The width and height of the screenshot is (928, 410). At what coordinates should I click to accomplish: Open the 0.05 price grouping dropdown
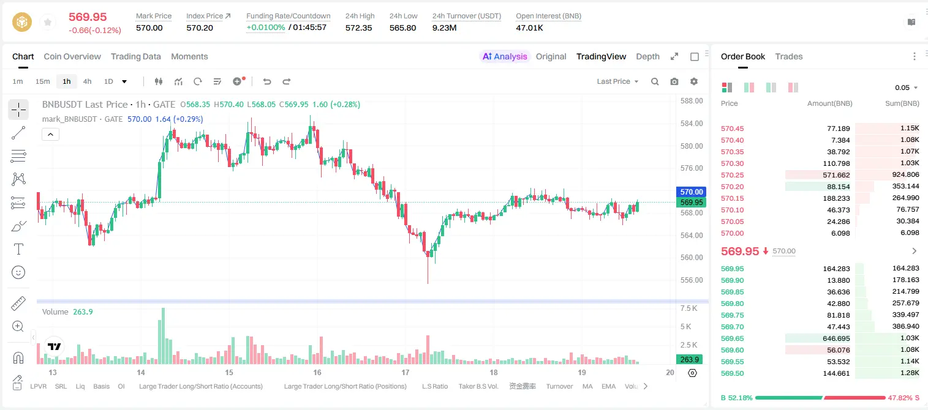pyautogui.click(x=907, y=88)
